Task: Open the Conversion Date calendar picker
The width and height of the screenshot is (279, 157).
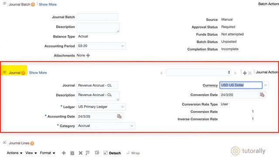Action: 262,95
